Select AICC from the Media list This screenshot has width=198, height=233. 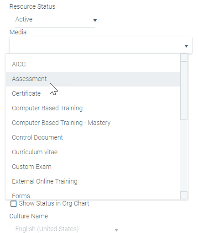coord(93,64)
